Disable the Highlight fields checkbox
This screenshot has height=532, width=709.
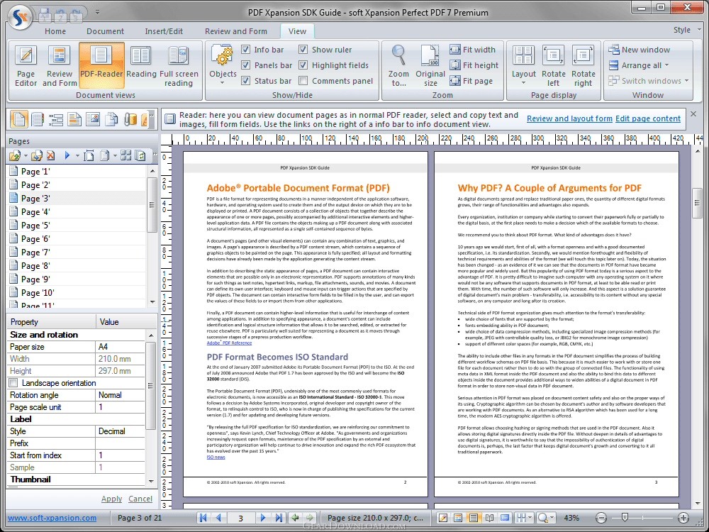pyautogui.click(x=303, y=65)
